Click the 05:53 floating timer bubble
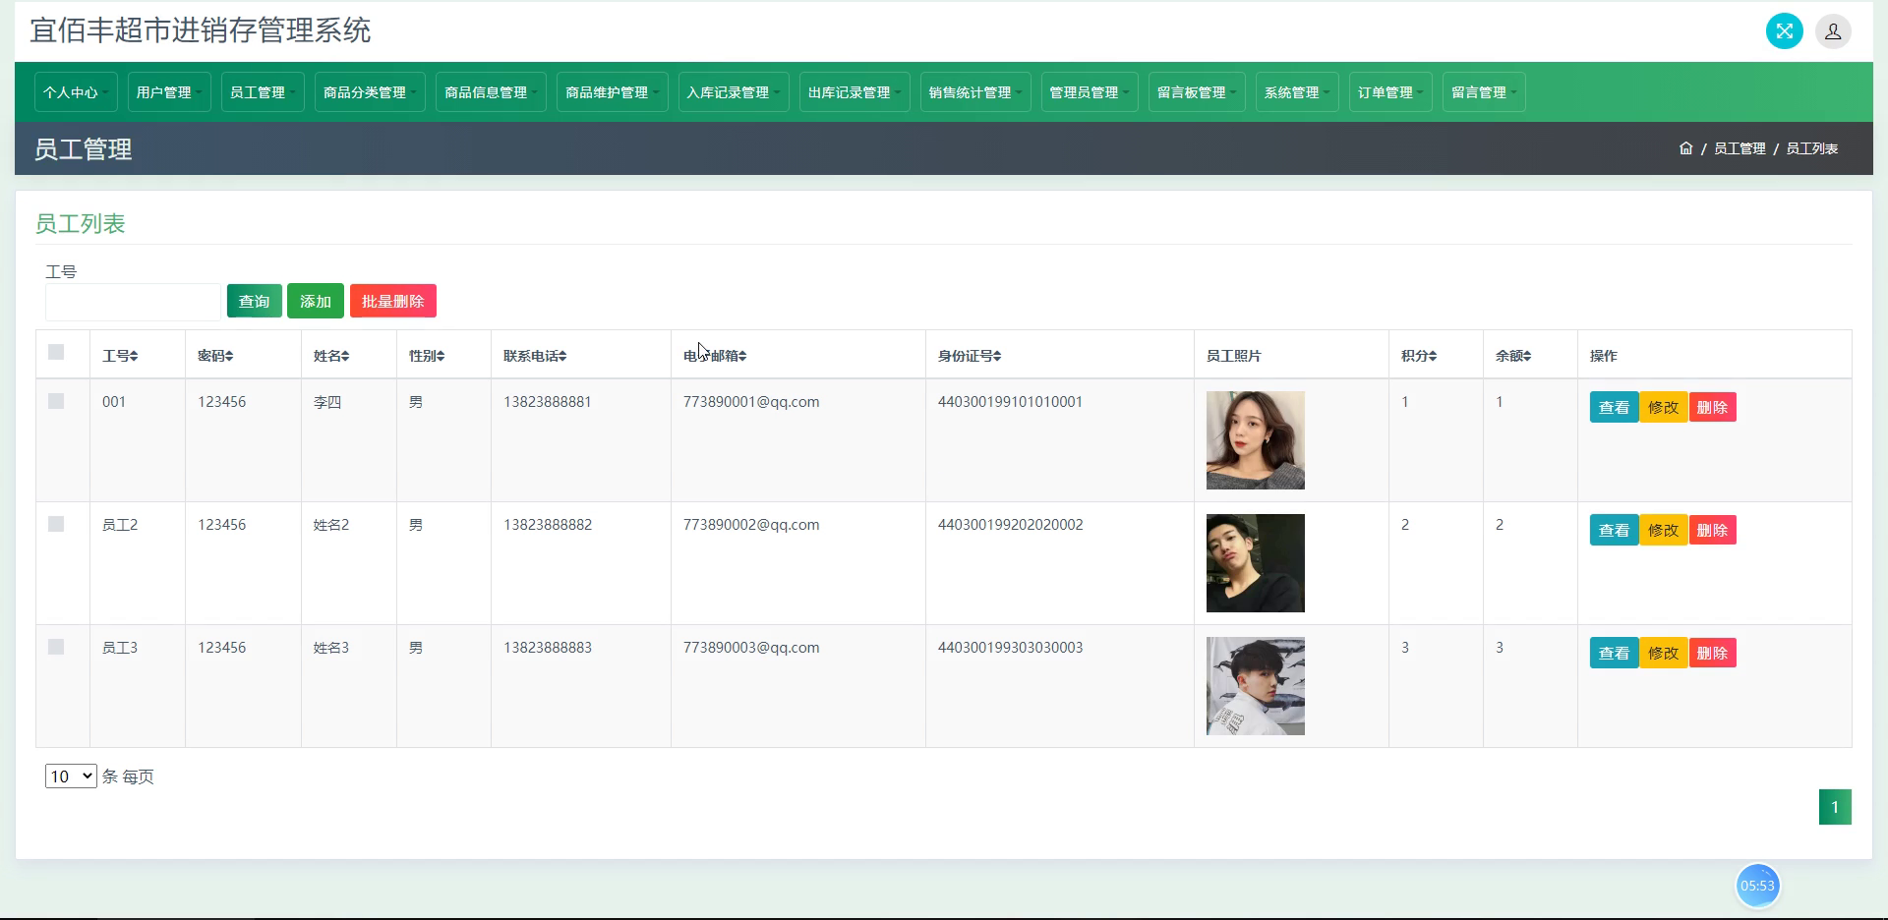 tap(1757, 886)
